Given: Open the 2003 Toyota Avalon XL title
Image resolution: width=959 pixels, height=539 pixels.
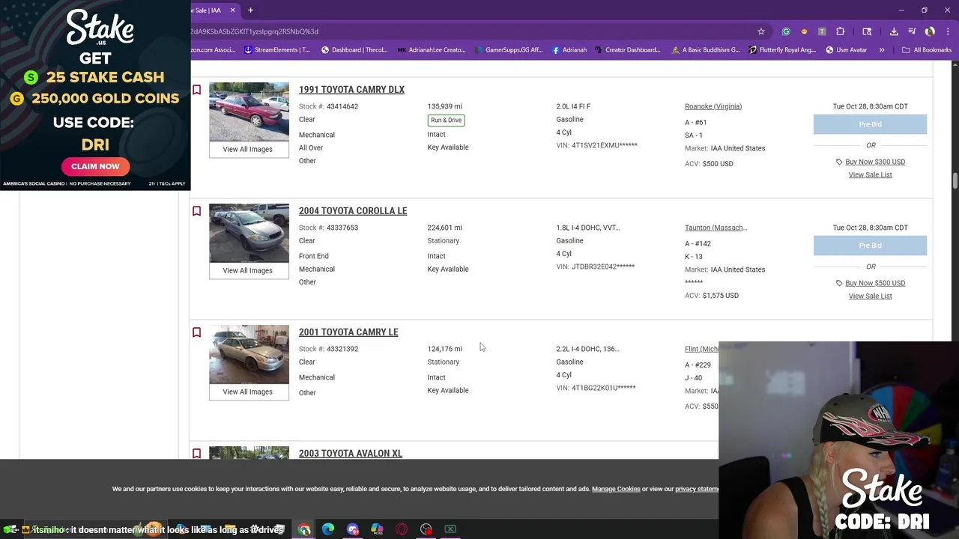Looking at the screenshot, I should coord(351,454).
